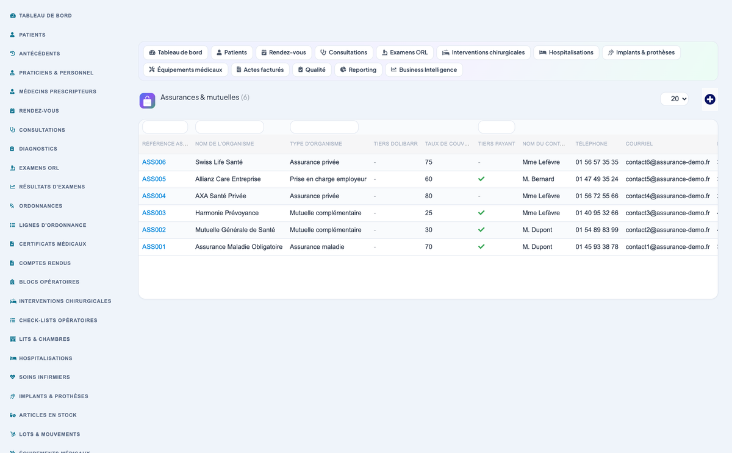Click the Allianz Care Entreprise cell
The image size is (732, 453).
pos(228,179)
